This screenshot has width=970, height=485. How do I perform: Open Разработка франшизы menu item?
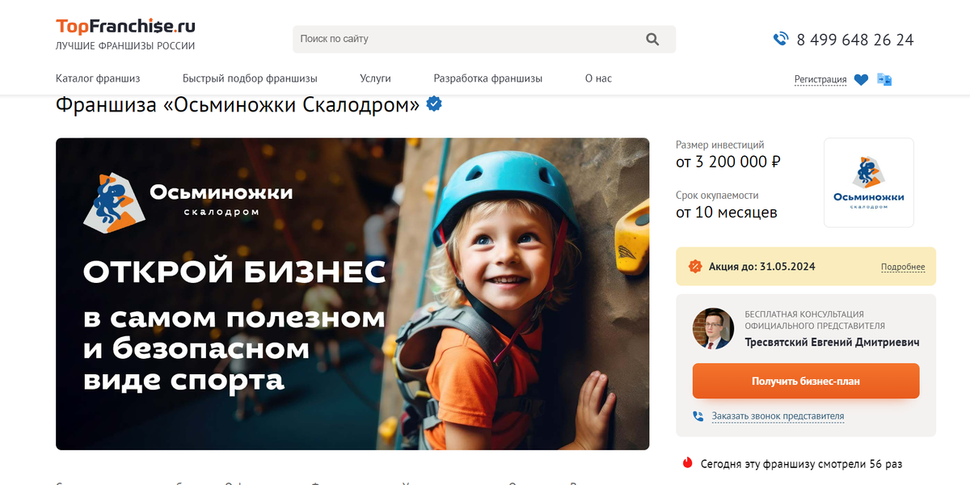(488, 78)
